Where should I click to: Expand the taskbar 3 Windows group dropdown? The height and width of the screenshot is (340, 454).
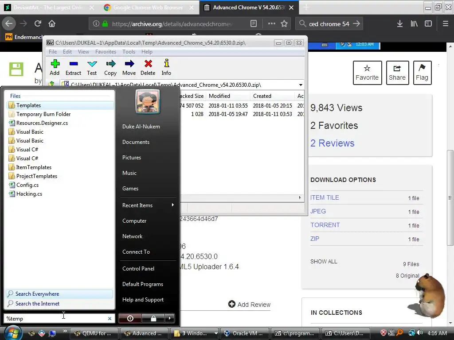[x=216, y=333]
